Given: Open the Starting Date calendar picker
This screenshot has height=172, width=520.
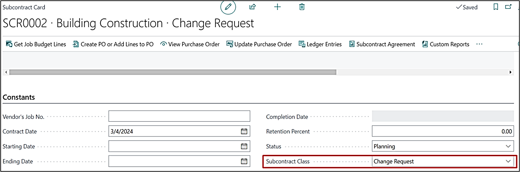Looking at the screenshot, I should point(244,146).
